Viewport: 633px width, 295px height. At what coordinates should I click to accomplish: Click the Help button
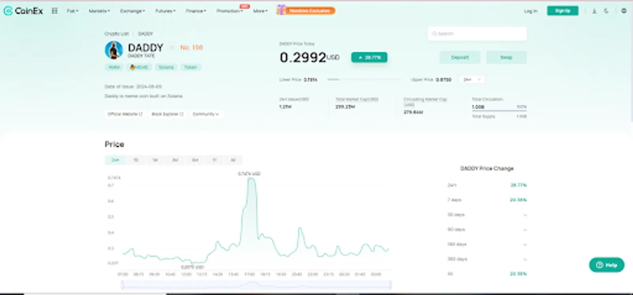coord(606,265)
